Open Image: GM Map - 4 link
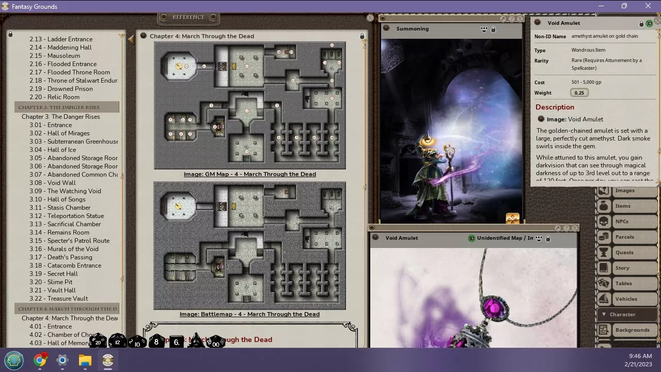 pos(249,174)
